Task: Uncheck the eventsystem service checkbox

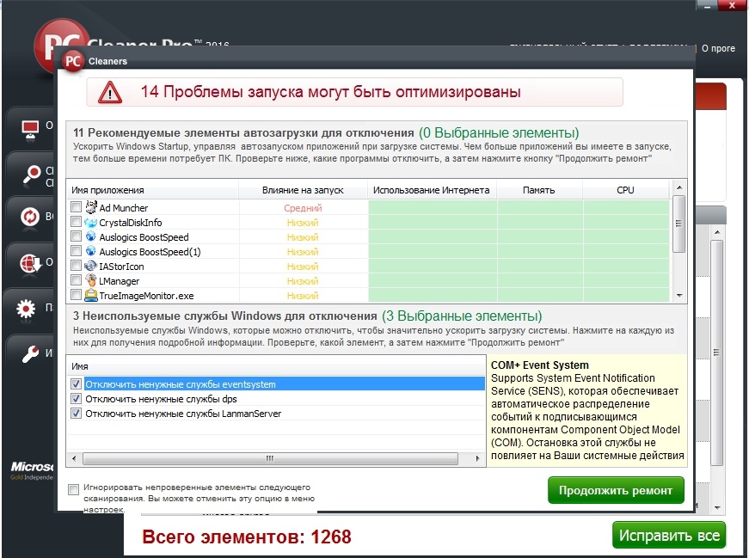Action: click(76, 383)
